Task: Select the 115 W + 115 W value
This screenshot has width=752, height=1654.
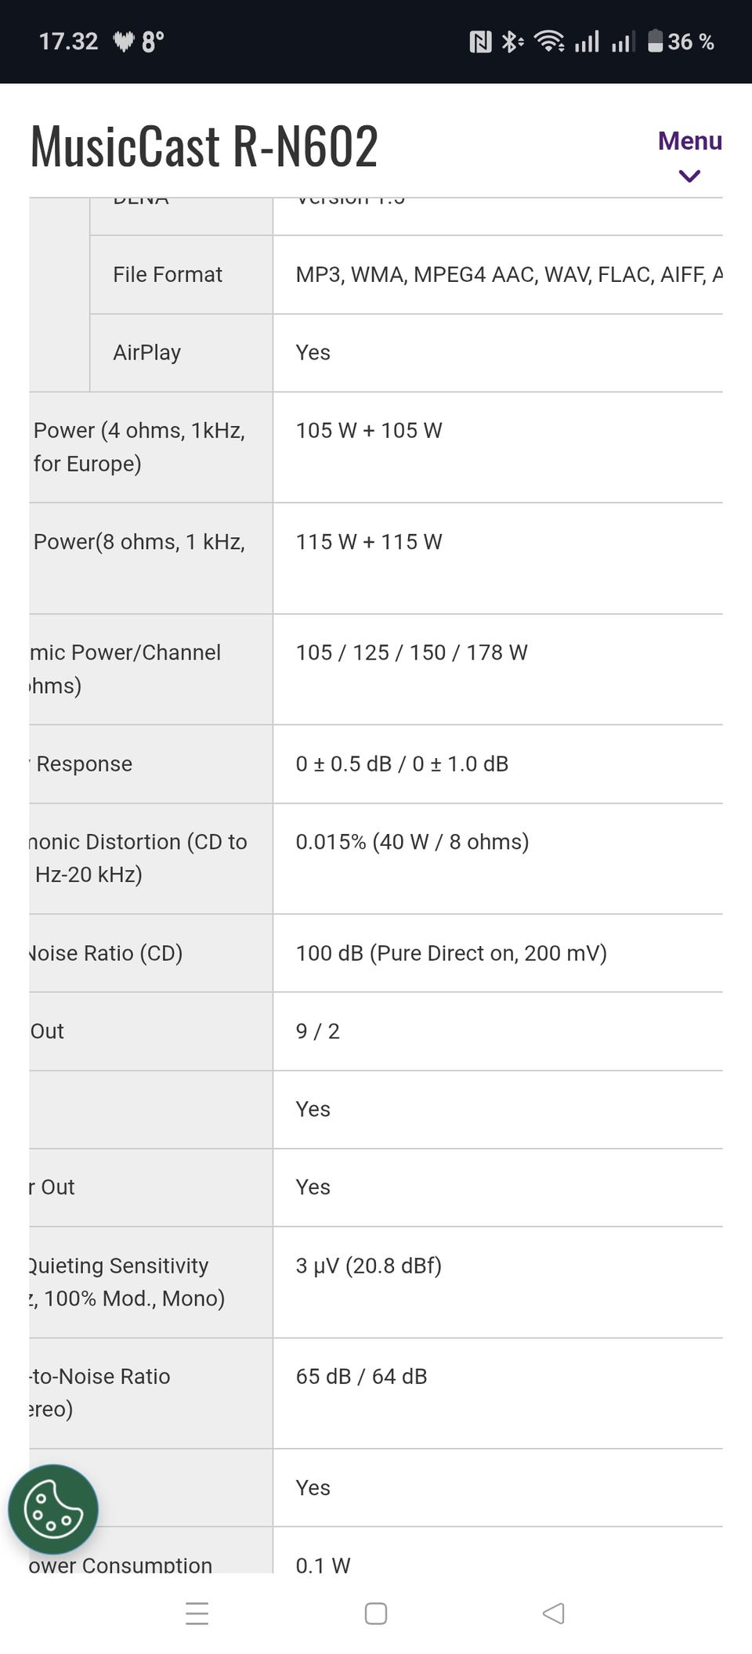Action: [369, 542]
